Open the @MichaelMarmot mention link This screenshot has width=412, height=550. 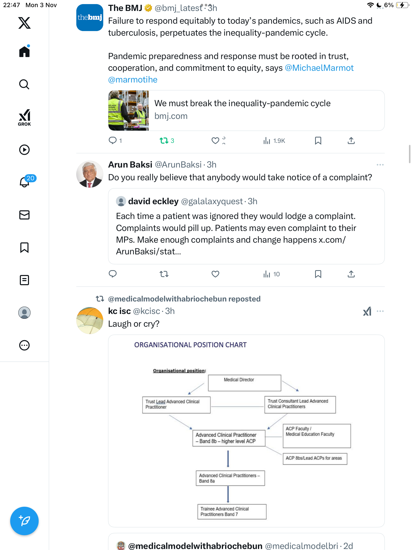tap(319, 68)
